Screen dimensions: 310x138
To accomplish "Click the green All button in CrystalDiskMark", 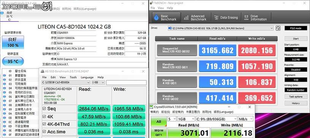I will (x=159, y=121).
